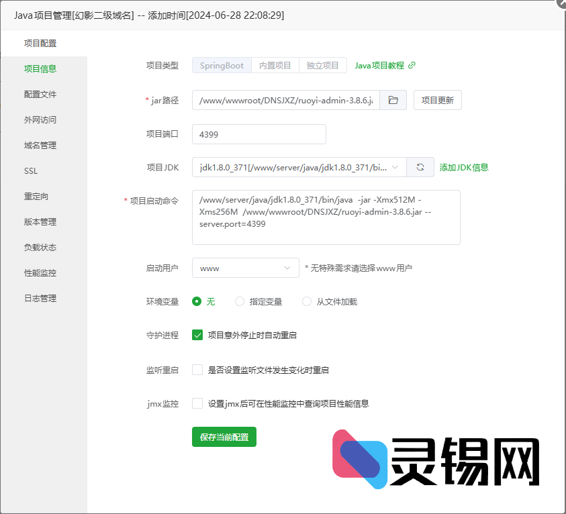Click the 保存当前配置 button

[224, 437]
